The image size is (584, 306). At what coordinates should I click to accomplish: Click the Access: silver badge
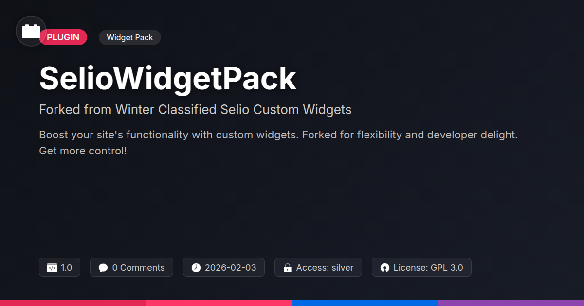318,268
